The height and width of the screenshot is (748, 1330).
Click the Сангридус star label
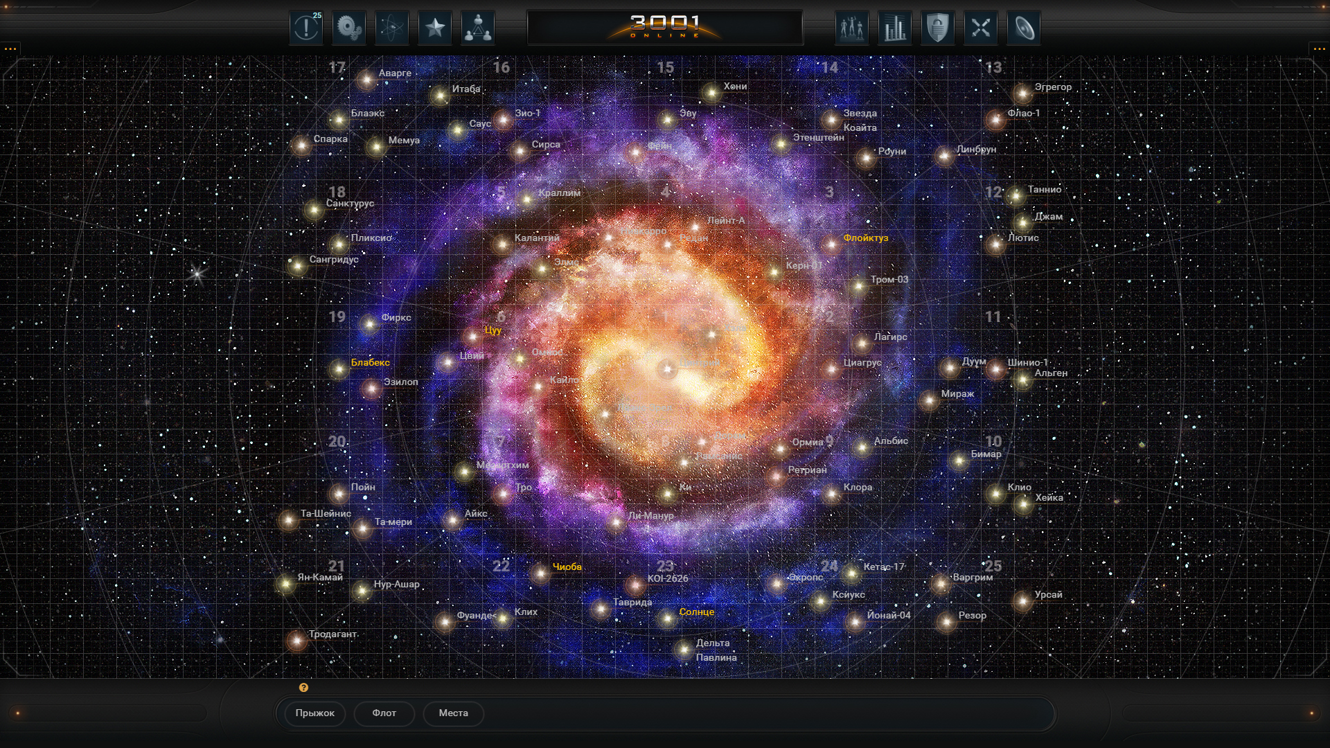pyautogui.click(x=334, y=260)
